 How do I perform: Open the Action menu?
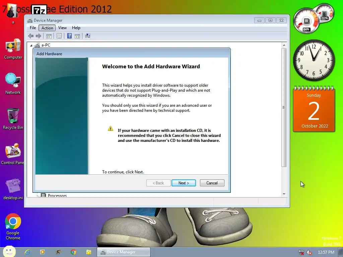[47, 28]
